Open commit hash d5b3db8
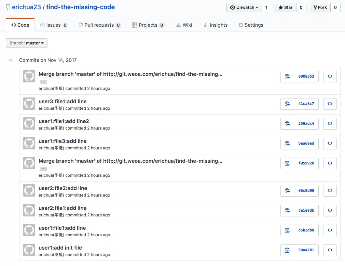The image size is (345, 266). (x=306, y=230)
